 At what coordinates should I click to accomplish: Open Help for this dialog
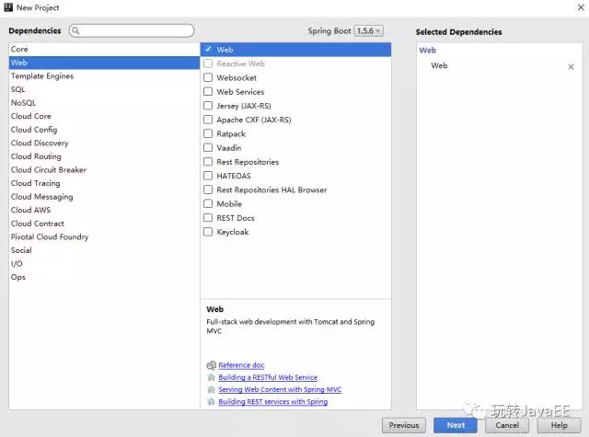[x=559, y=425]
